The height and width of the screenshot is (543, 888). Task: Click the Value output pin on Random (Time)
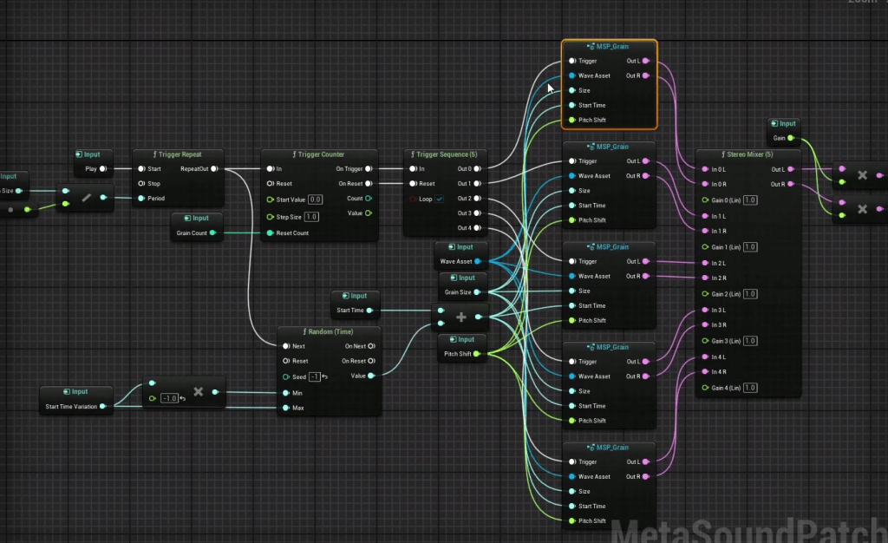coord(370,376)
